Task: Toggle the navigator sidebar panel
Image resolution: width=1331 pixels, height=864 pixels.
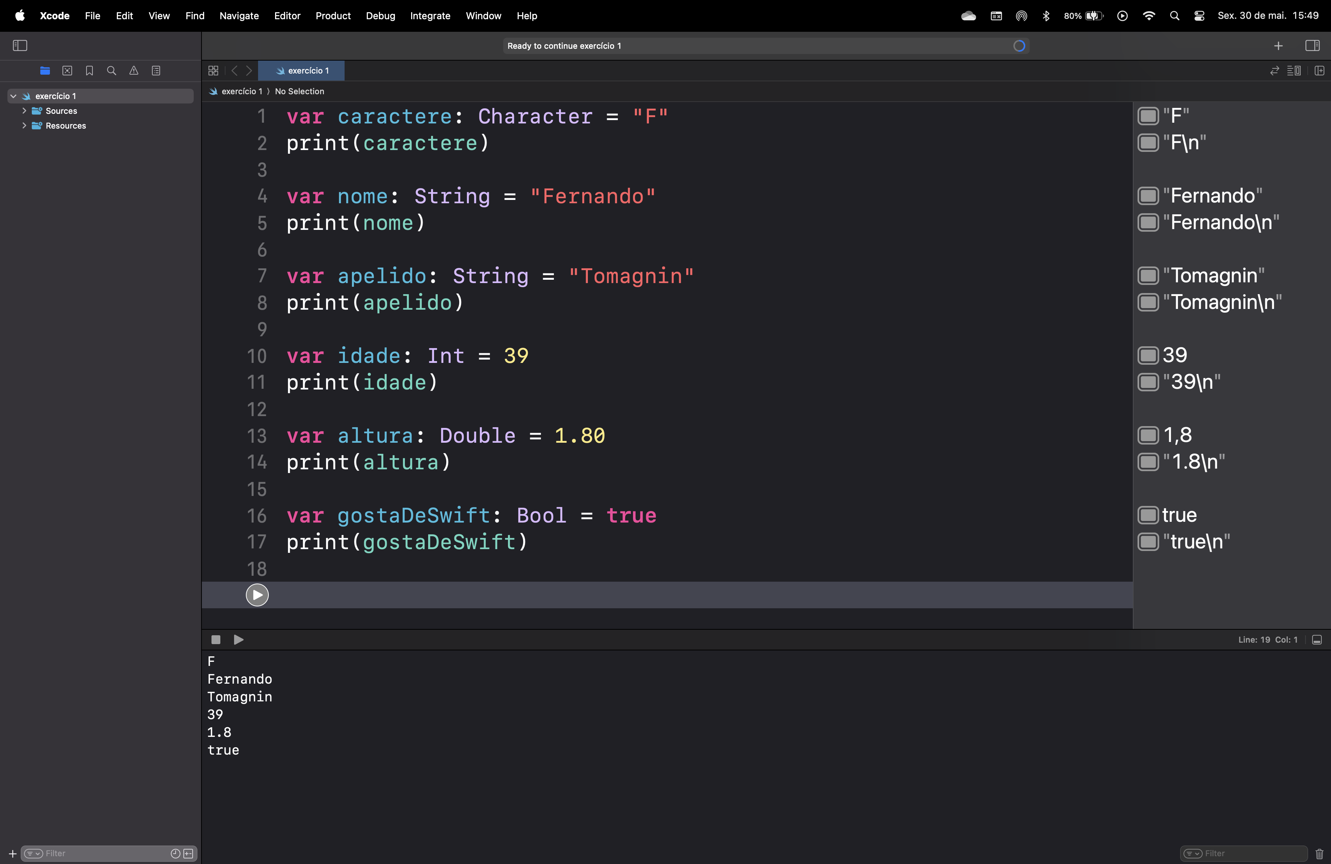Action: pos(20,46)
